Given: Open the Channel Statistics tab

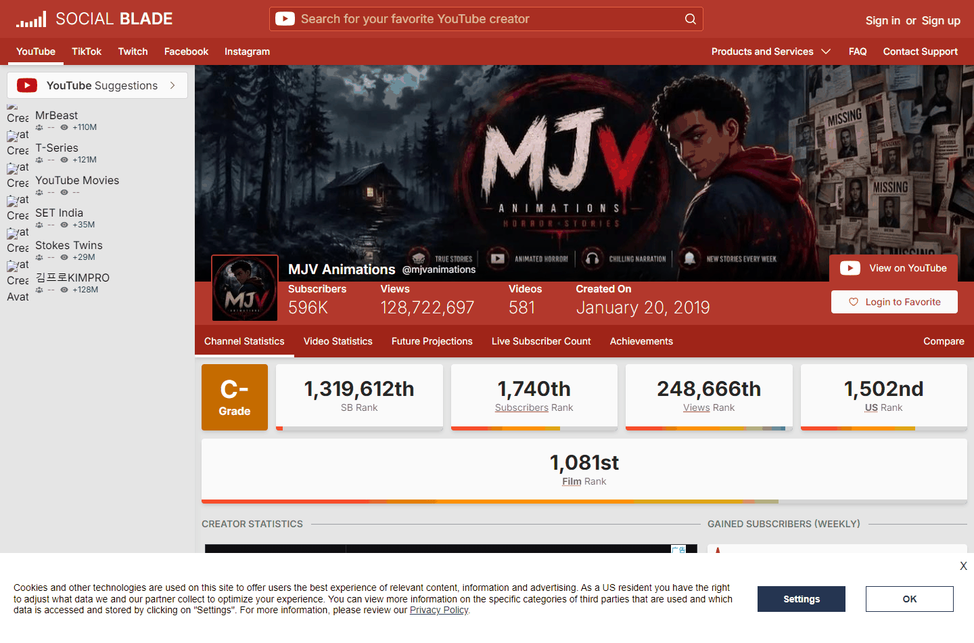Looking at the screenshot, I should coord(244,341).
